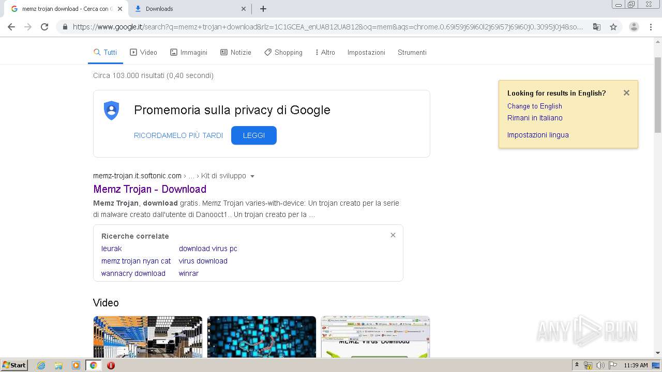Reload the current page
Screen dimensions: 662x372
coord(44,27)
